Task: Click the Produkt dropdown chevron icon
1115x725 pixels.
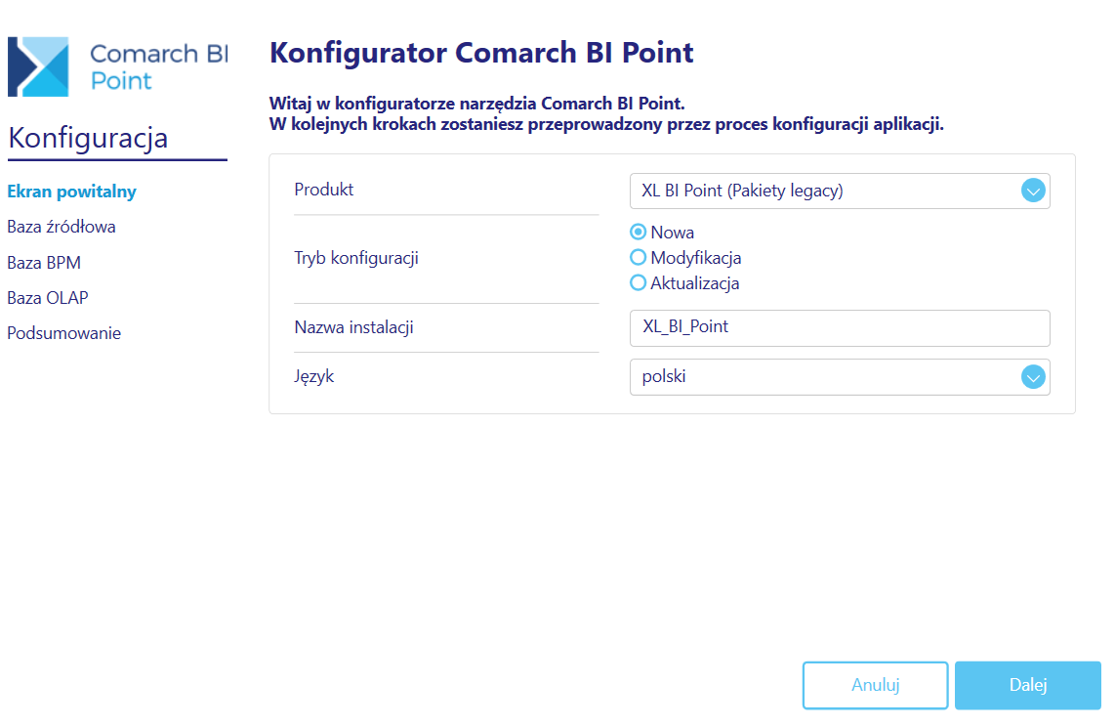Action: pos(1033,191)
